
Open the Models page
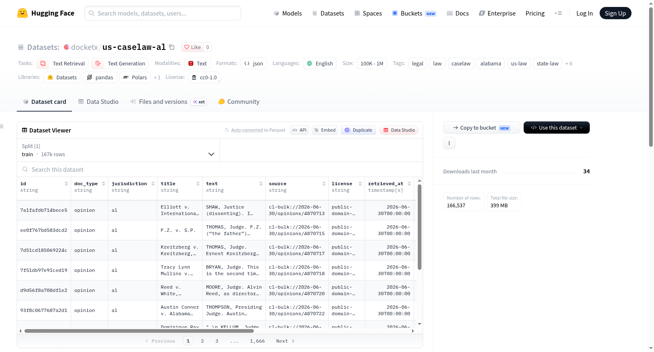[288, 13]
